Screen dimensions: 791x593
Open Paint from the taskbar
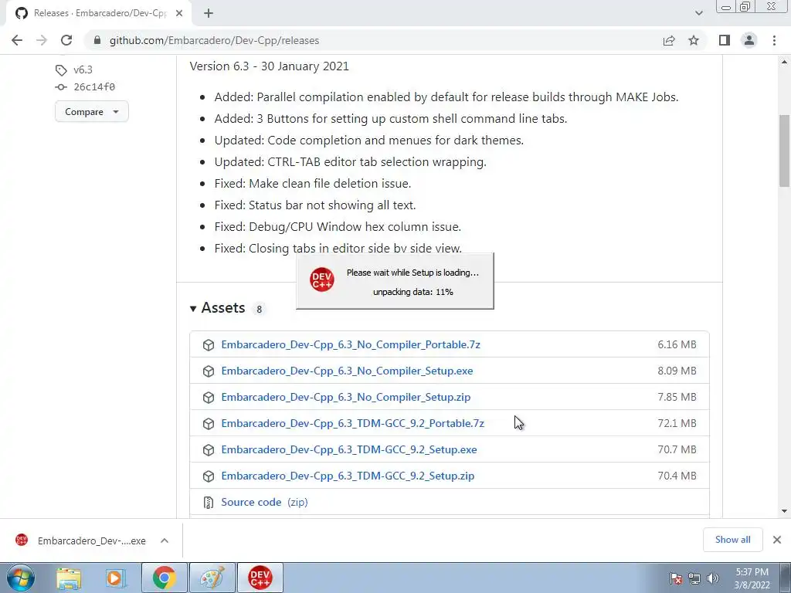212,578
